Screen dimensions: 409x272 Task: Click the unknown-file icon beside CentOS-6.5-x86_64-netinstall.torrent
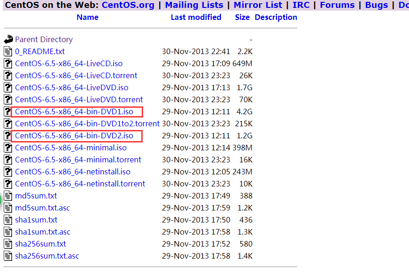click(x=8, y=184)
